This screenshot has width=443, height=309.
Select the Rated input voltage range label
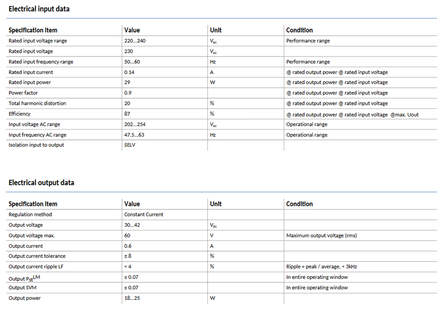pyautogui.click(x=38, y=41)
